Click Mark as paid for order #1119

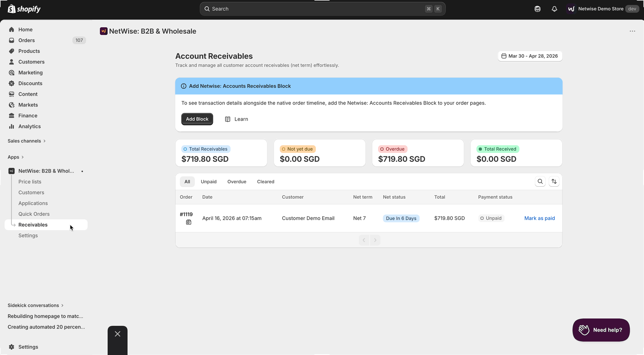click(x=539, y=218)
